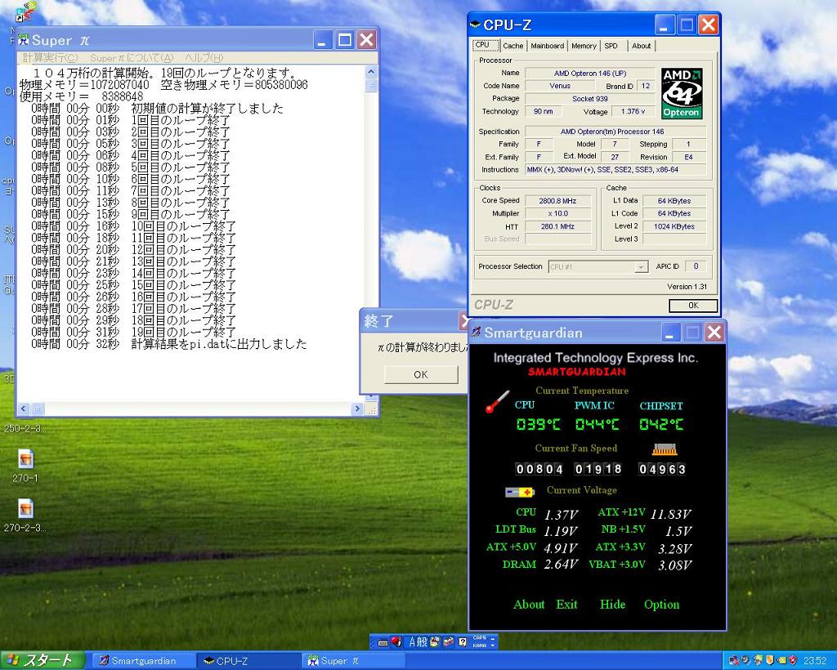The image size is (837, 670).
Task: Click Exit in Smartguardian
Action: click(x=566, y=605)
